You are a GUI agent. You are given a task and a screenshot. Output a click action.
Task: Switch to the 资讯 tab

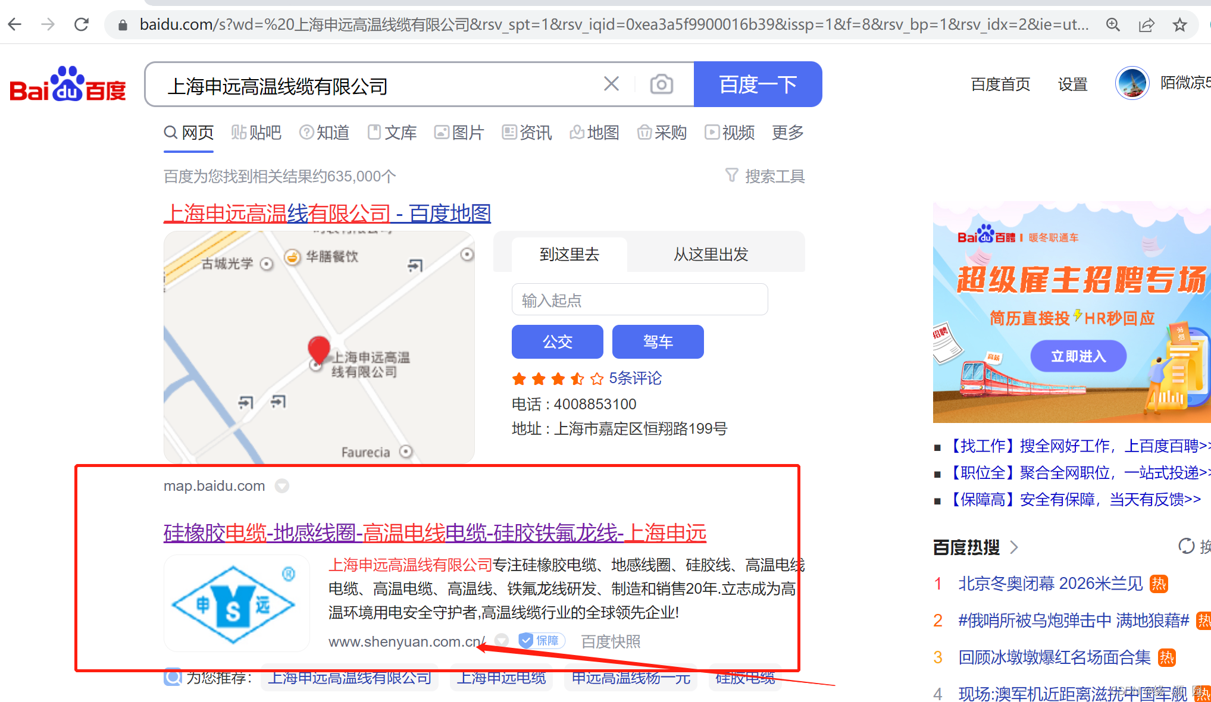point(527,133)
